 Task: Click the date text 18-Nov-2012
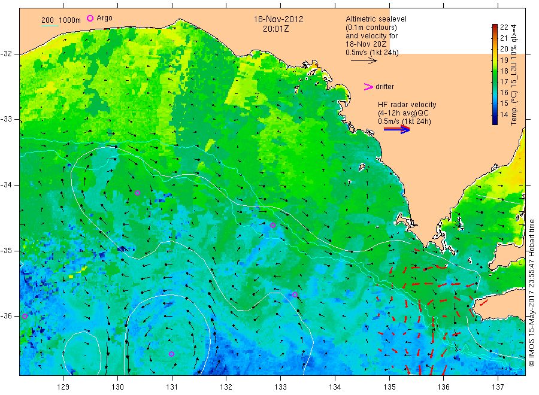click(x=278, y=19)
